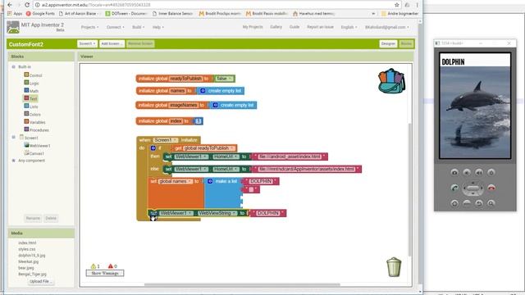Click the emulator red end-call button
Viewport: 525px width, 295px height.
pos(491,188)
